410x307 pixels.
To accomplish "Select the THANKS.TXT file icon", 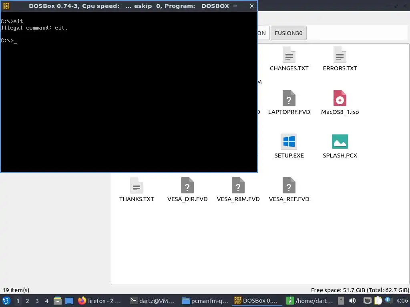I will [137, 185].
